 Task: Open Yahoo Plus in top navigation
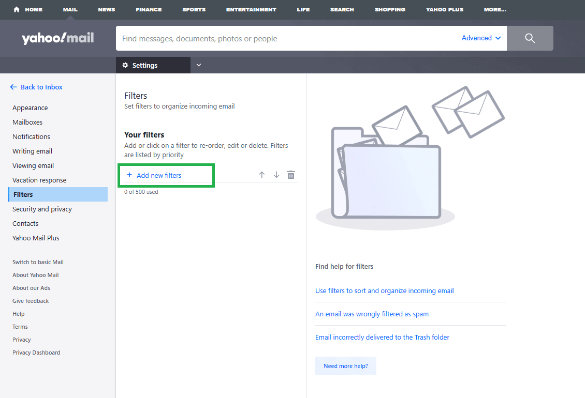point(445,9)
